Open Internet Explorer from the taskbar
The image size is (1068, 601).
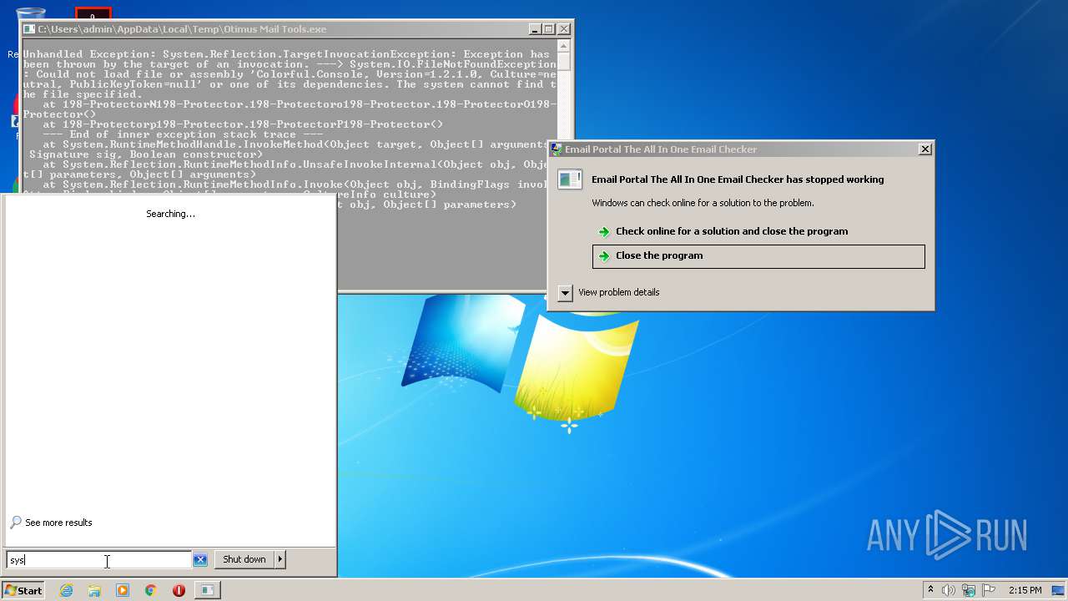coord(66,590)
